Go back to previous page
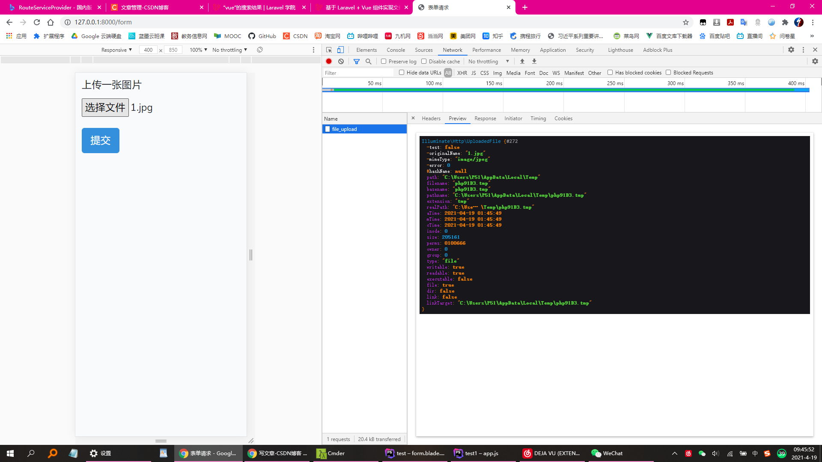Image resolution: width=822 pixels, height=462 pixels. coord(9,22)
